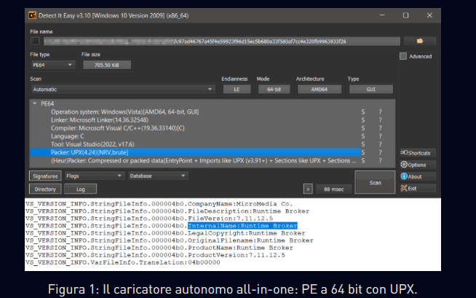Click the S link on Linker row
The width and height of the screenshot is (476, 298).
coord(363,120)
